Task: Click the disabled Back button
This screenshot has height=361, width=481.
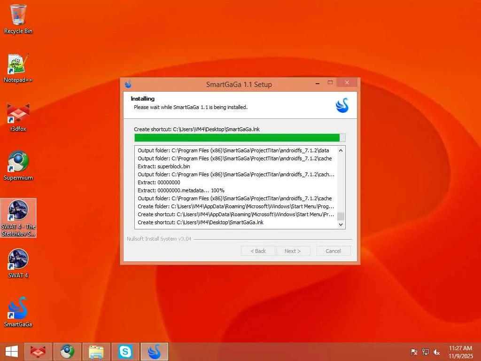Action: [x=258, y=251]
